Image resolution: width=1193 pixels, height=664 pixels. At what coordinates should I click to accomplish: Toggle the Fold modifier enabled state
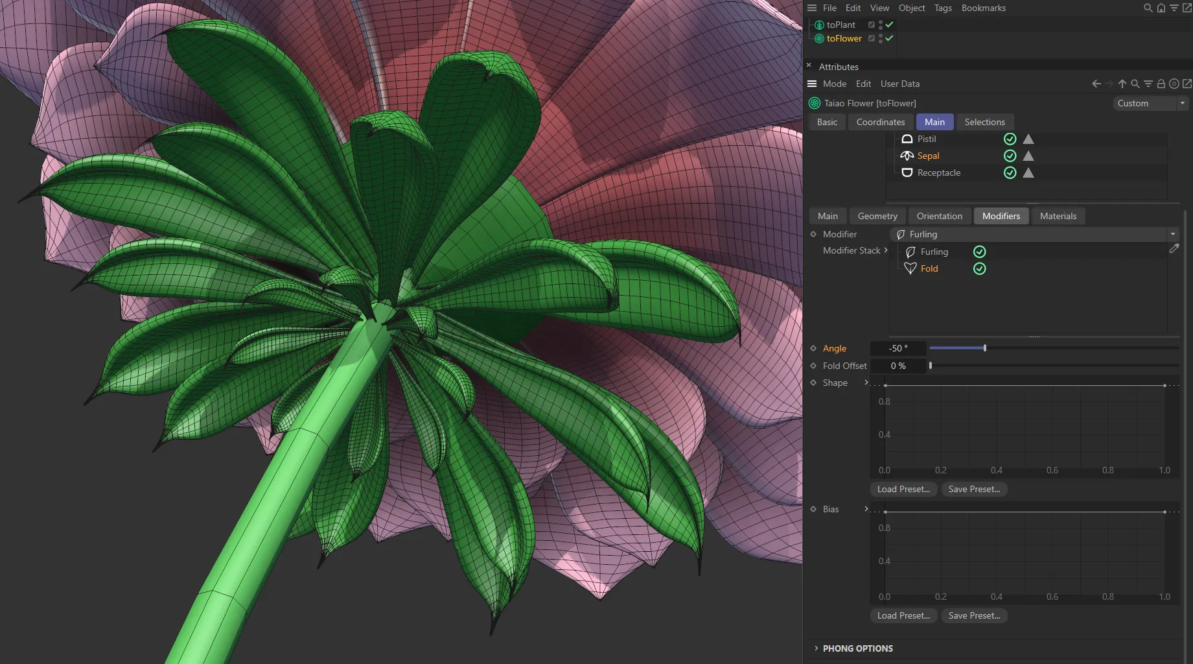[979, 268]
